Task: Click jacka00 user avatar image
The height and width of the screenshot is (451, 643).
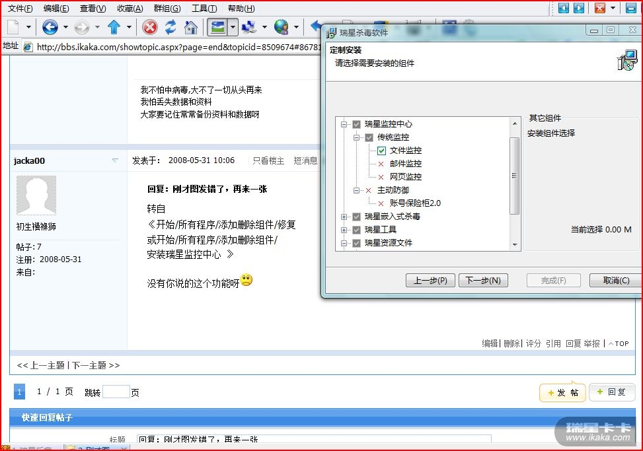Action: [36, 195]
